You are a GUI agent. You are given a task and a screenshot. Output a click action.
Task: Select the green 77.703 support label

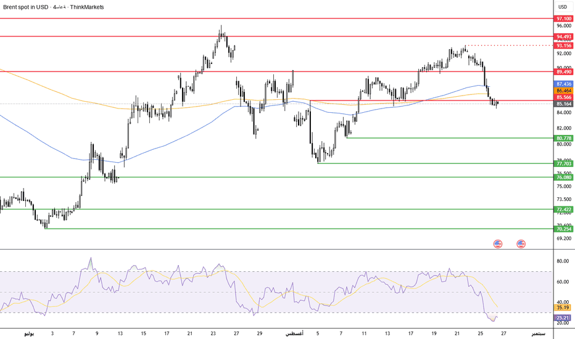pyautogui.click(x=564, y=163)
